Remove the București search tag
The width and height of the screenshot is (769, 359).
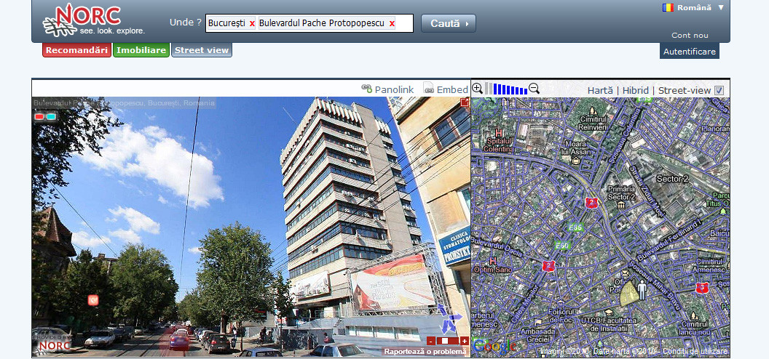tap(252, 24)
